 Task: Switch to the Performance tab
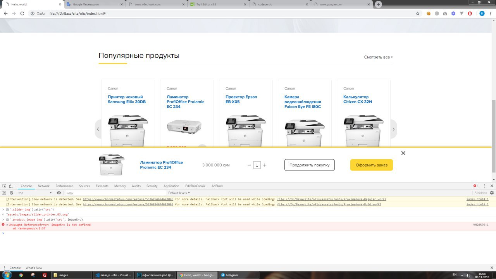[64, 186]
